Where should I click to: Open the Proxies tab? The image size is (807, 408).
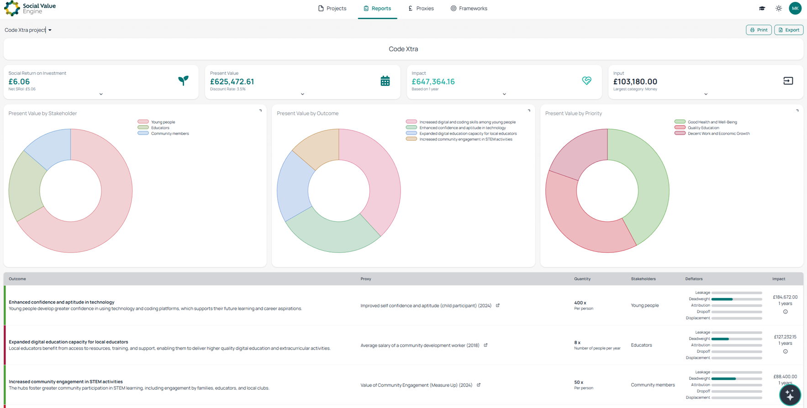[x=421, y=9]
